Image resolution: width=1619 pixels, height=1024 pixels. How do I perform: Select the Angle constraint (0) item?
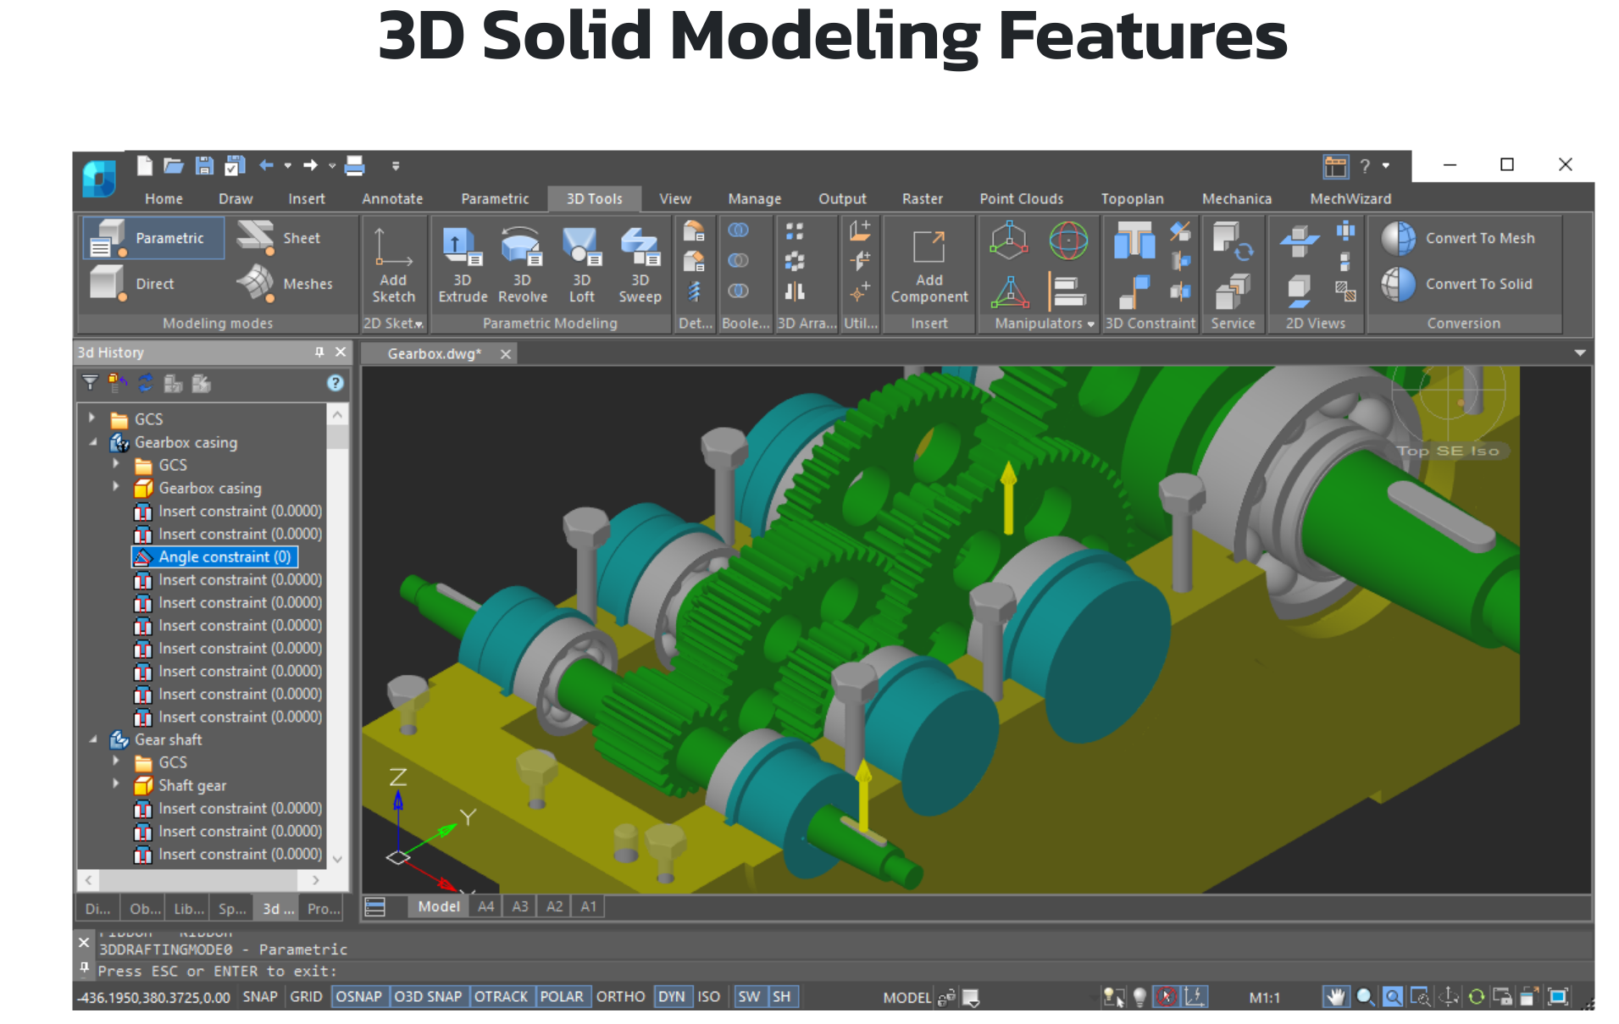coord(214,556)
